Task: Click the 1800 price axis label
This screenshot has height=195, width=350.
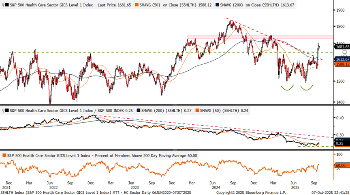Action: tap(340, 27)
